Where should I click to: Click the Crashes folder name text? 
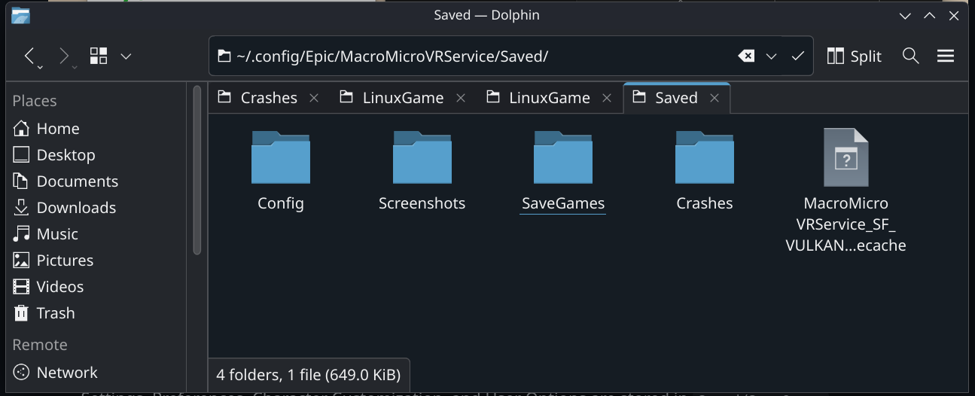point(705,203)
